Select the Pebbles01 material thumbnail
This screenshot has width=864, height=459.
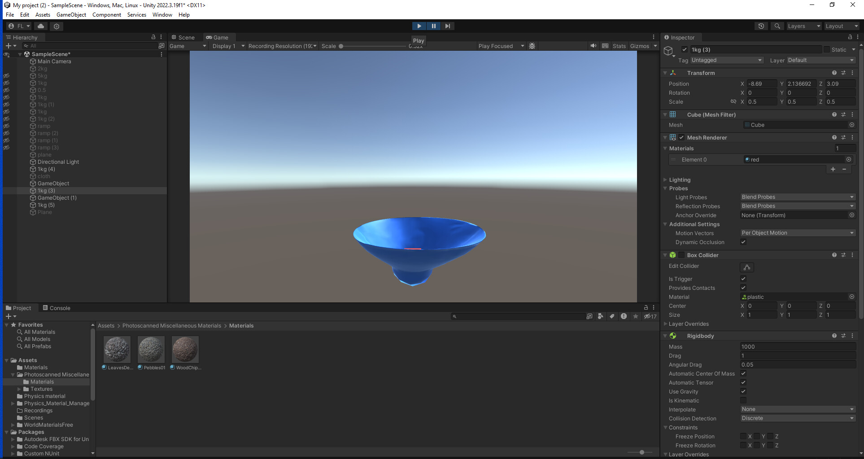[x=151, y=349]
